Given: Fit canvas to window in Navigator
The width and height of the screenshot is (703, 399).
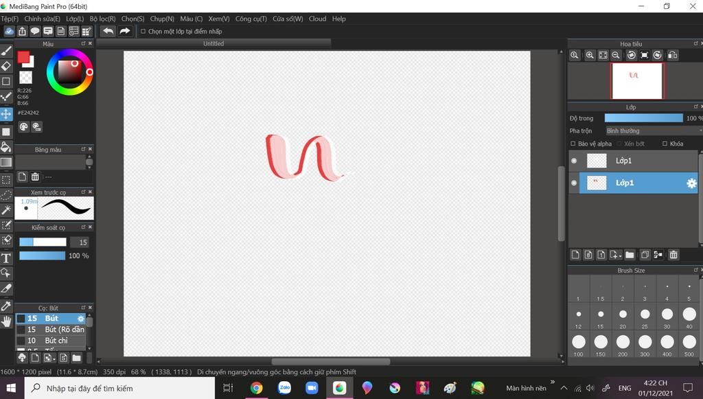Looking at the screenshot, I should [x=603, y=55].
